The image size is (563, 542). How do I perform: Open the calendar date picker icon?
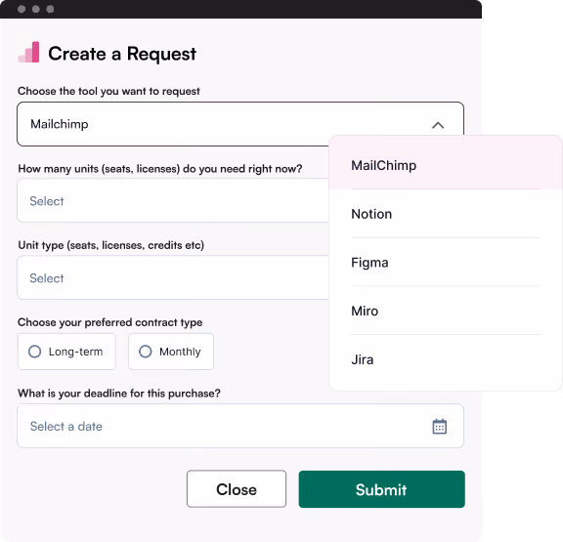(440, 426)
